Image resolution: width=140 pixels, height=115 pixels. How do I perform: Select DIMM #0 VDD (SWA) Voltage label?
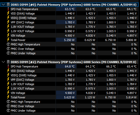23,13
